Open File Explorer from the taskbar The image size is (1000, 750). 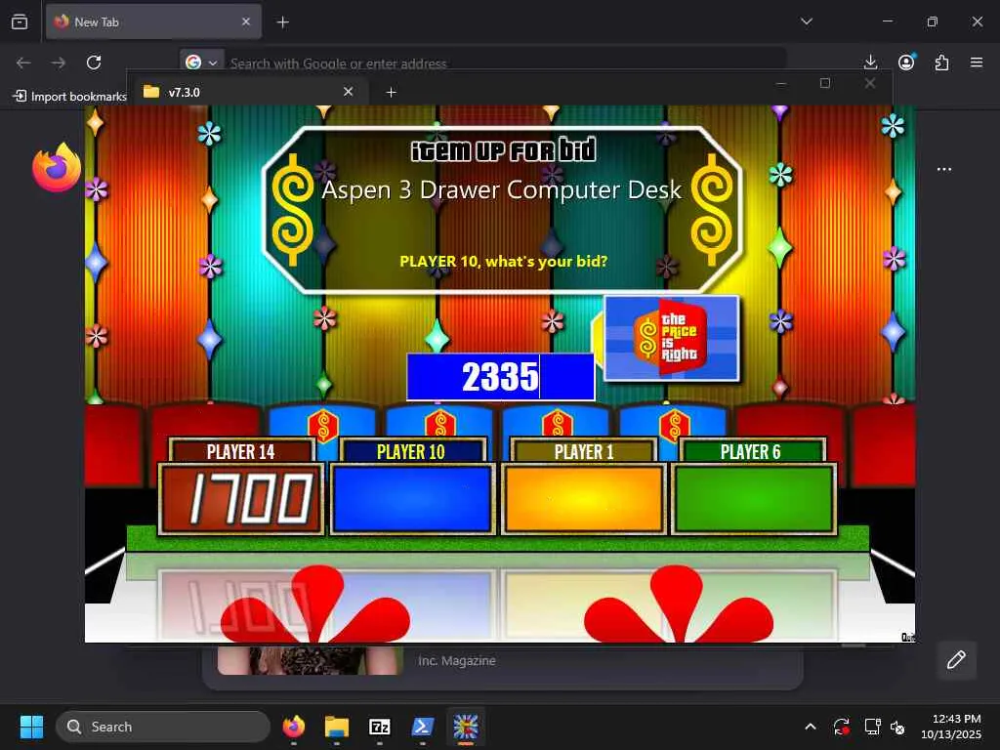337,727
